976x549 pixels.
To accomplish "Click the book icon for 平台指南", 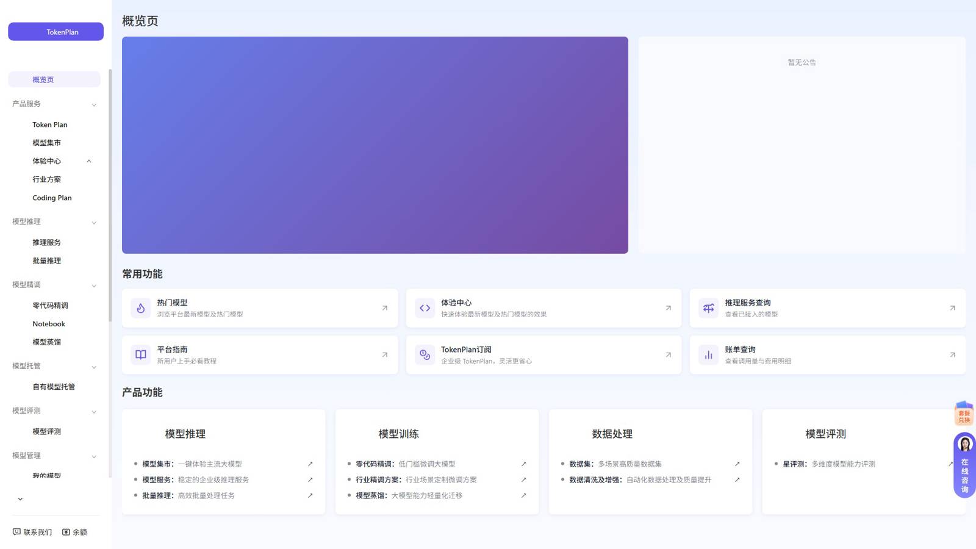I will 141,354.
